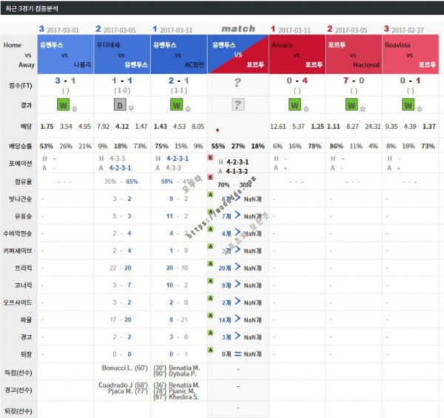Image resolution: width=444 pixels, height=418 pixels.
Task: Click the odds value 1.37
Action: point(429,127)
